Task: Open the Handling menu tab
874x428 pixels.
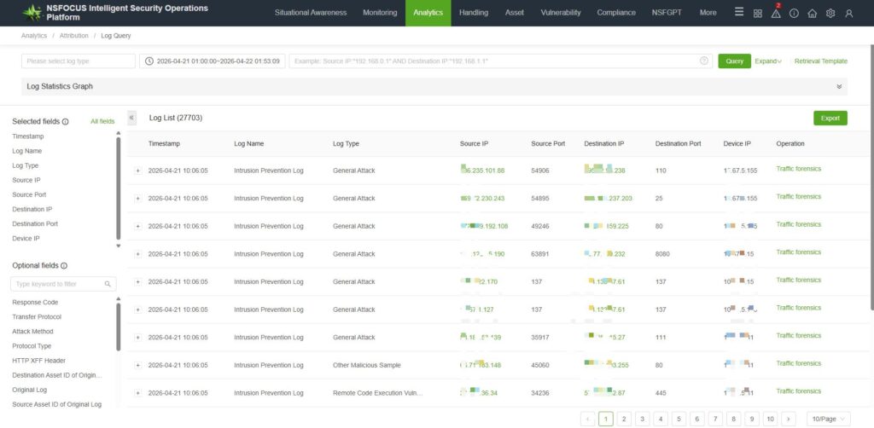Action: pos(474,13)
